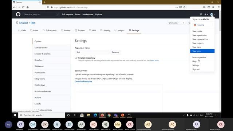This screenshot has height=131, width=233.
Task: Open Secrets in settings sidebar
Action: click(51, 104)
